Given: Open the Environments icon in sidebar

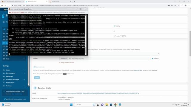Looking at the screenshot, I should pyautogui.click(x=4, y=73).
